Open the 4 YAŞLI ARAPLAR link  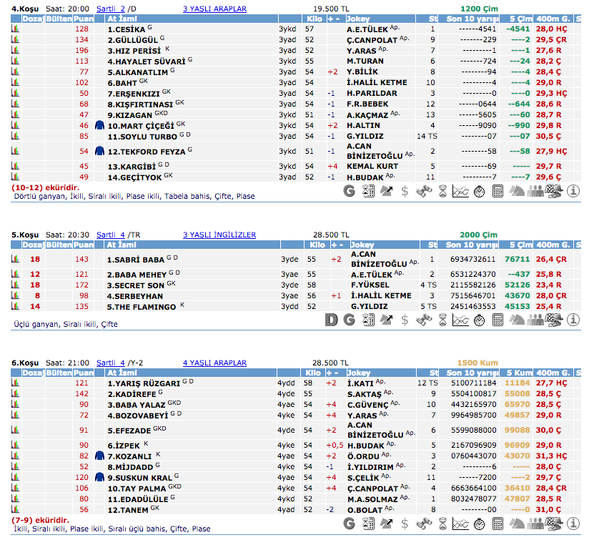[214, 363]
